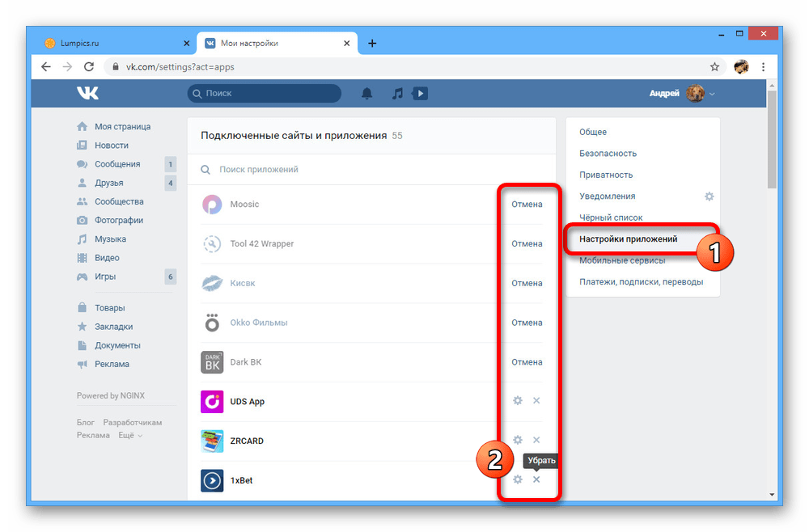Viewport: 809px width, 532px height.
Task: Expand Андрей profile dropdown arrow
Action: pyautogui.click(x=712, y=94)
